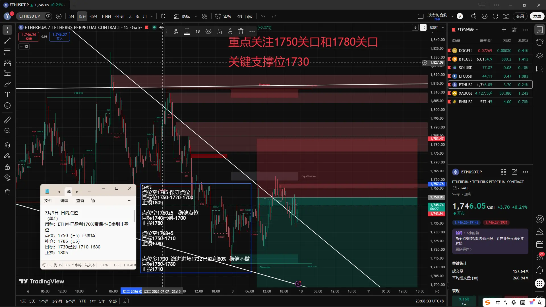Open the chats panel icon
Viewport: 546px width, 307px height.
539,69
